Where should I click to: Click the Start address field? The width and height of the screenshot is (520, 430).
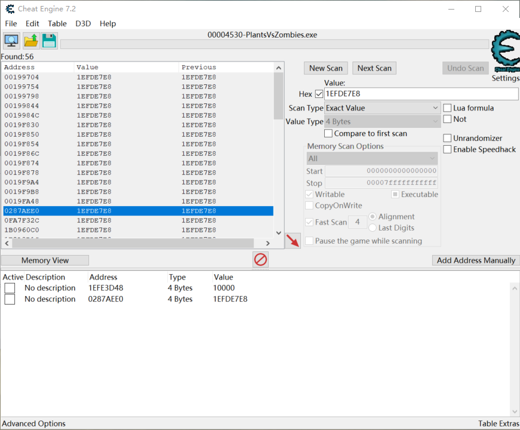pos(381,171)
